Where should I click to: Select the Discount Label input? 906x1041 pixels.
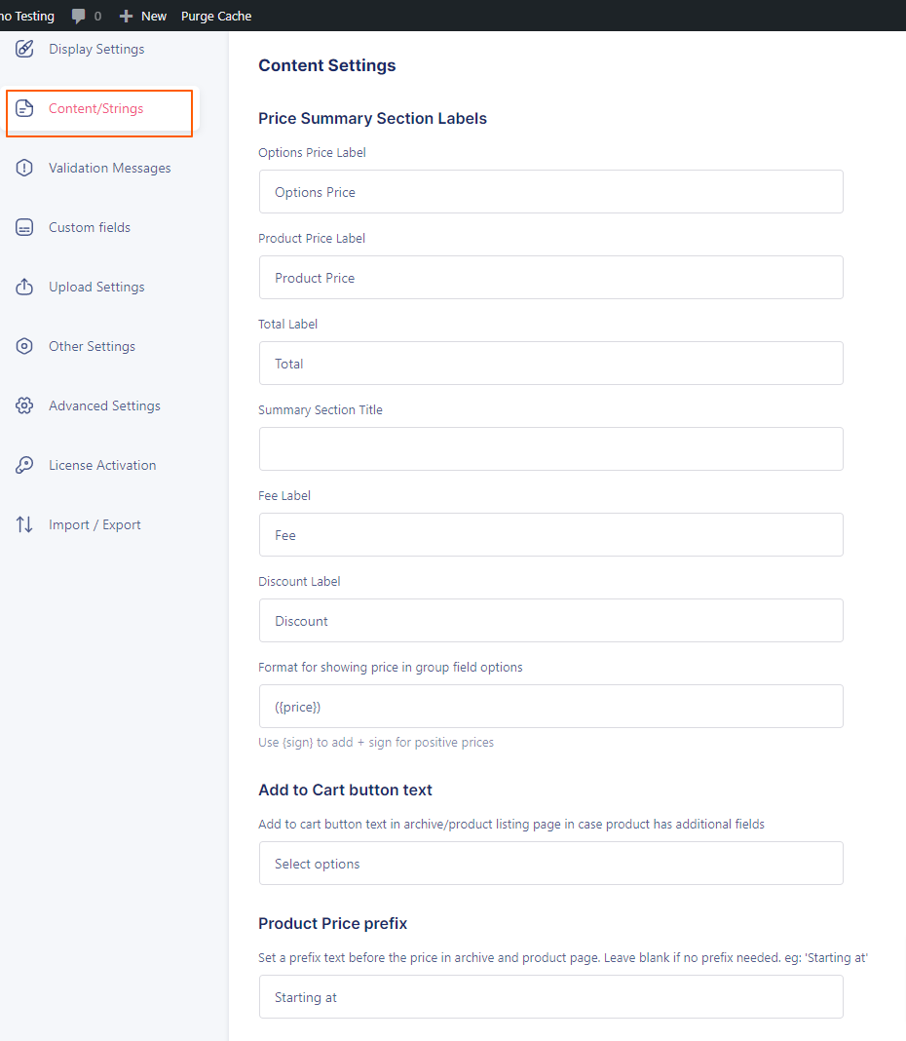pyautogui.click(x=550, y=621)
